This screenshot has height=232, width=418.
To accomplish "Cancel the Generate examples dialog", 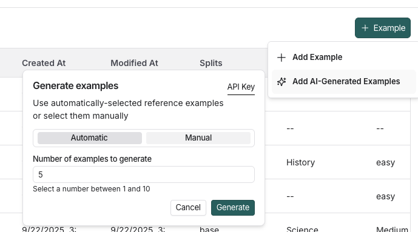I will [188, 208].
